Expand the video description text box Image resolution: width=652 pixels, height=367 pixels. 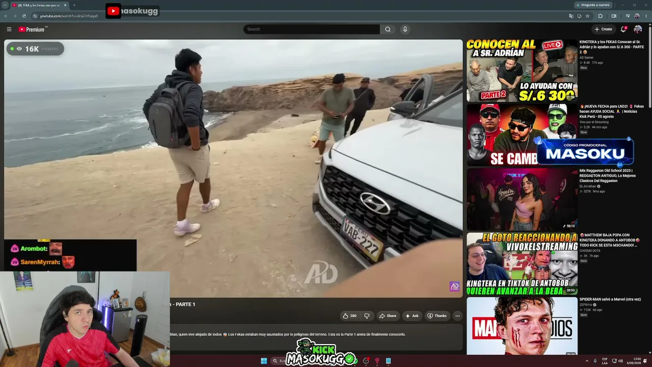coord(316,338)
